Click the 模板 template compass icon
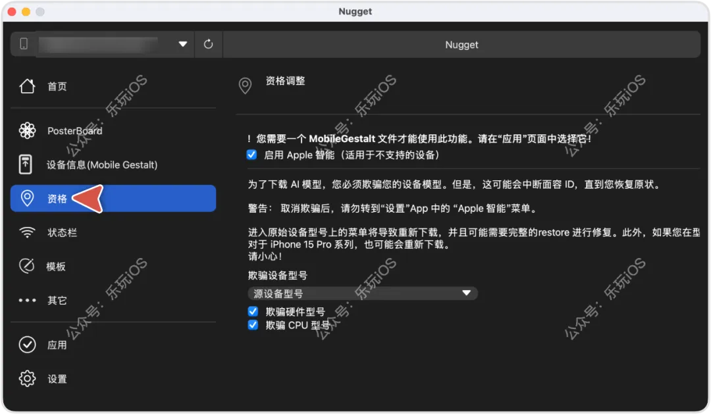The height and width of the screenshot is (414, 711). [27, 266]
